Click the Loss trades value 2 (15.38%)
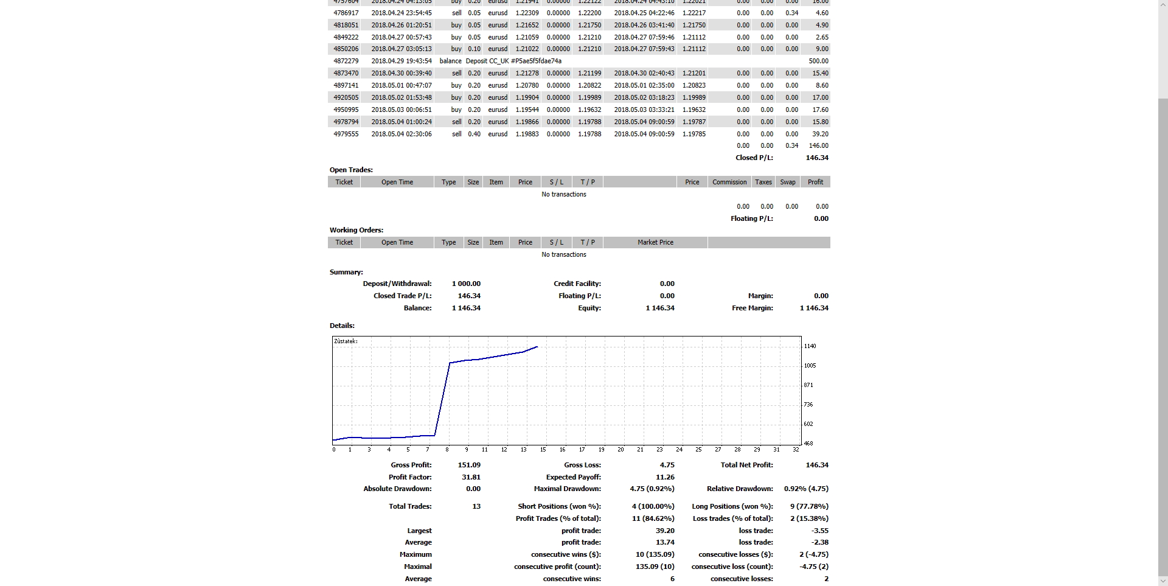The height and width of the screenshot is (586, 1168). tap(809, 518)
